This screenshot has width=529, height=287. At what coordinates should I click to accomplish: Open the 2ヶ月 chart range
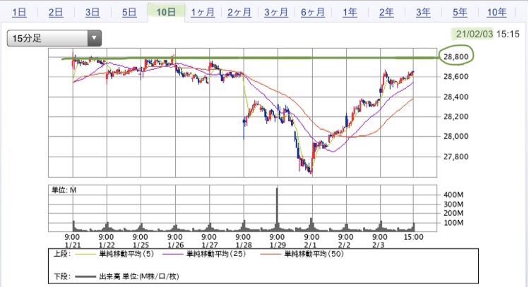pyautogui.click(x=239, y=13)
